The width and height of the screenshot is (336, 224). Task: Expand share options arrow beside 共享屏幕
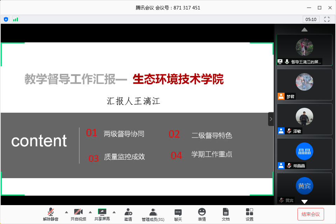114,212
